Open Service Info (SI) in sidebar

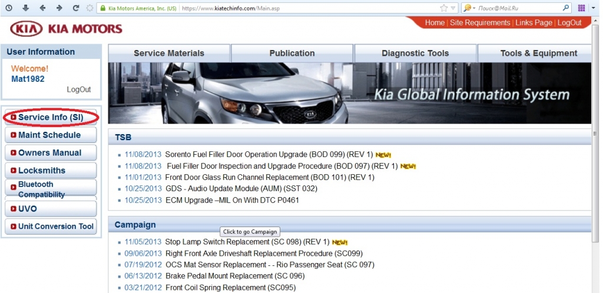(51, 118)
